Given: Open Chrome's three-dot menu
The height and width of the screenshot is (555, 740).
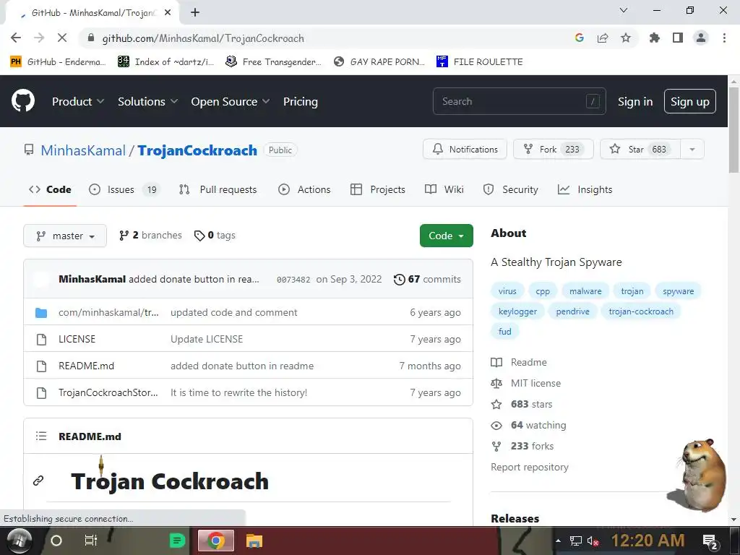Looking at the screenshot, I should click(724, 38).
